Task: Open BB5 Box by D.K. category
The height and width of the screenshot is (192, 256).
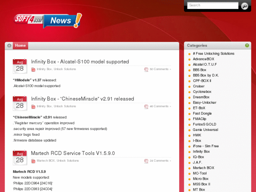Action: click(x=206, y=75)
